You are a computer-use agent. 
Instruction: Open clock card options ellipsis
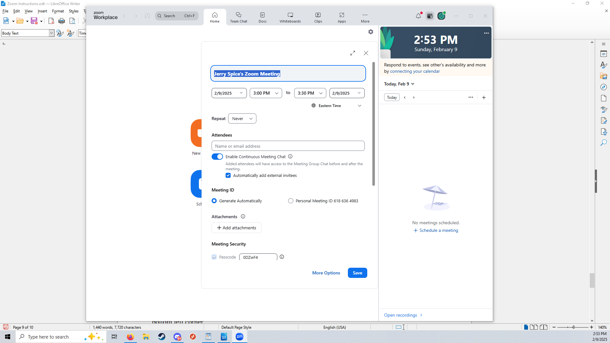tap(486, 33)
